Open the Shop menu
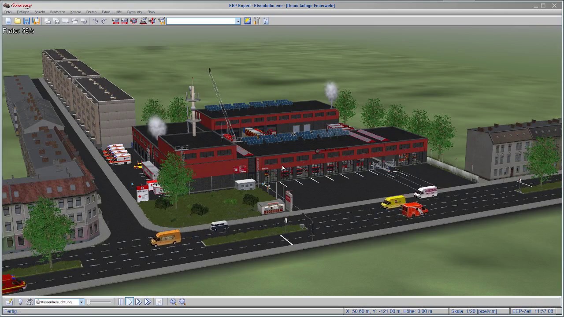This screenshot has width=564, height=317. tap(151, 12)
